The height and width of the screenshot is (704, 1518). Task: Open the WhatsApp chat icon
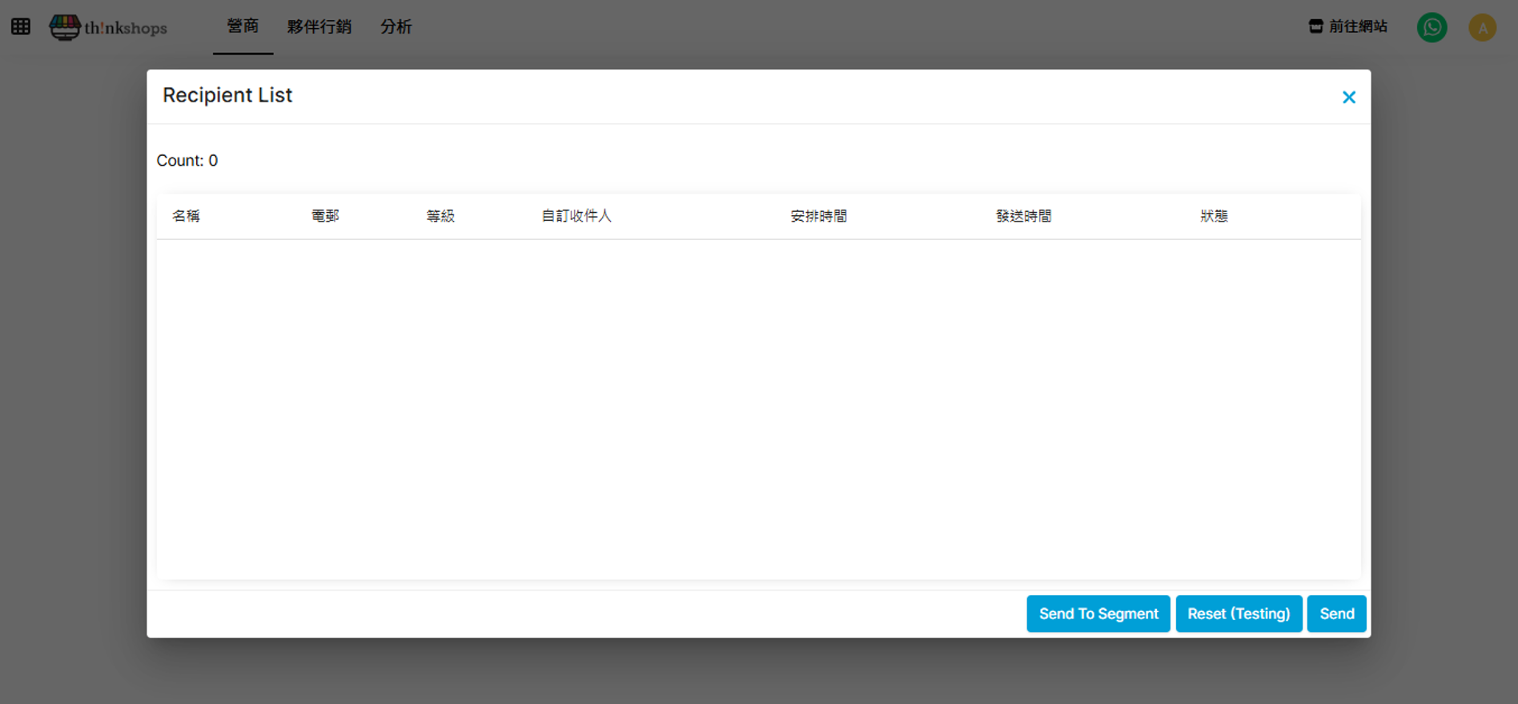[1432, 27]
